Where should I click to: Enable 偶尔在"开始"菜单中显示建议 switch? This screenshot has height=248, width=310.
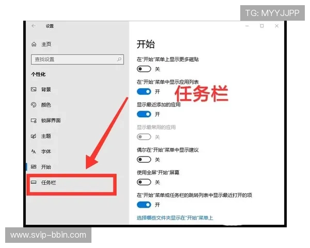pyautogui.click(x=144, y=160)
